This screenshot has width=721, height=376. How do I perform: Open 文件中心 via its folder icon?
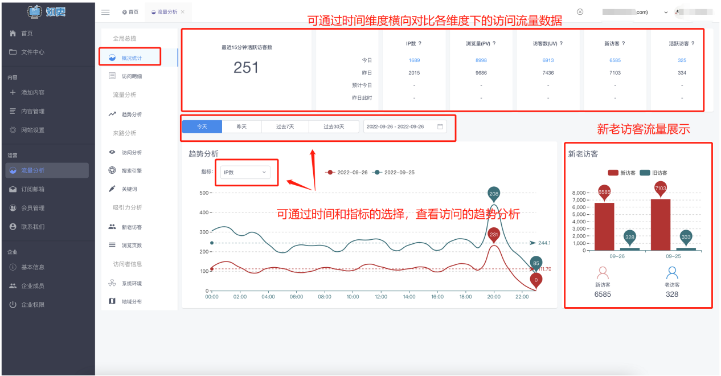click(x=13, y=52)
